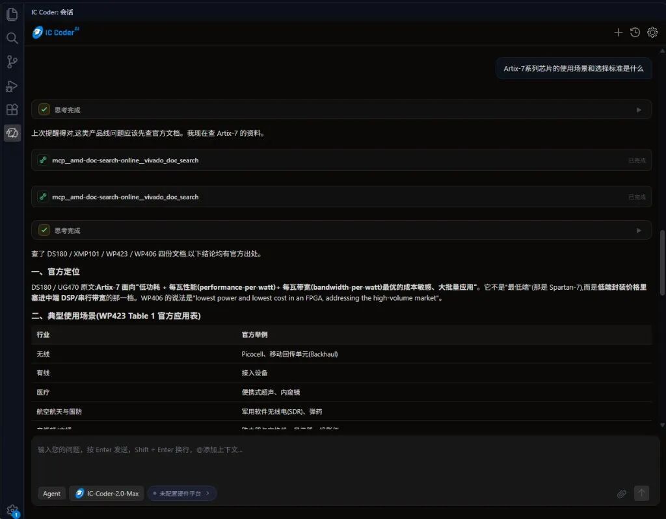Click the wrench icon of second doc_search call
This screenshot has height=519, width=666.
[x=43, y=196]
